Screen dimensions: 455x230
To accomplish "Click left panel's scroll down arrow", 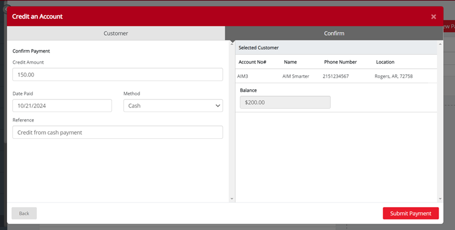I will [232, 199].
